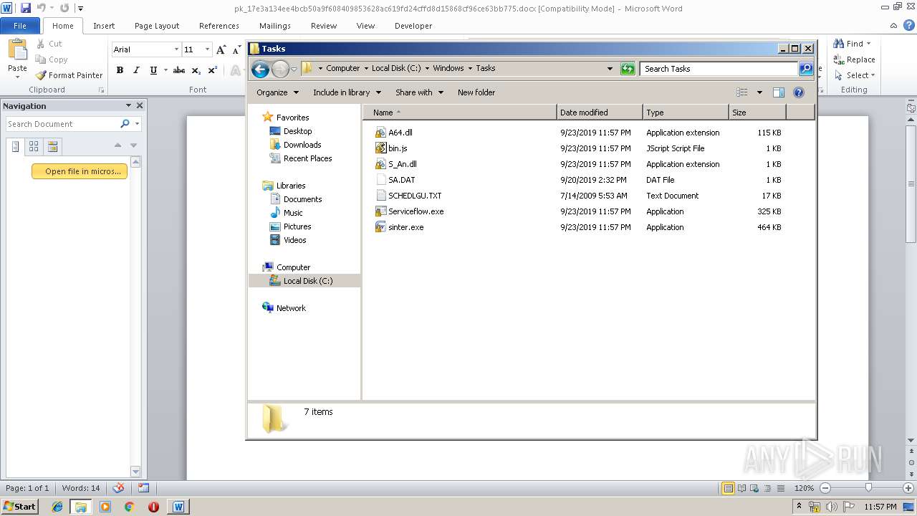Open Clipboard dialog launcher
917x516 pixels.
101,90
